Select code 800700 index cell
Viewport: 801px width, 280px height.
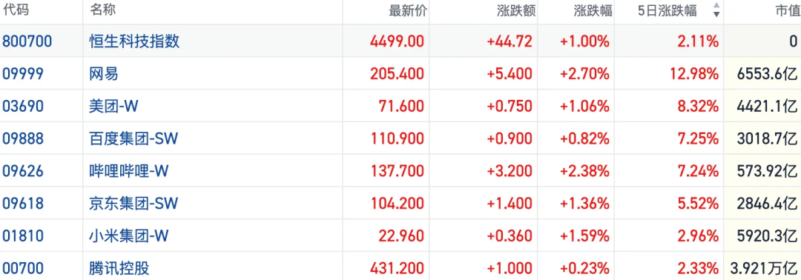coord(27,41)
